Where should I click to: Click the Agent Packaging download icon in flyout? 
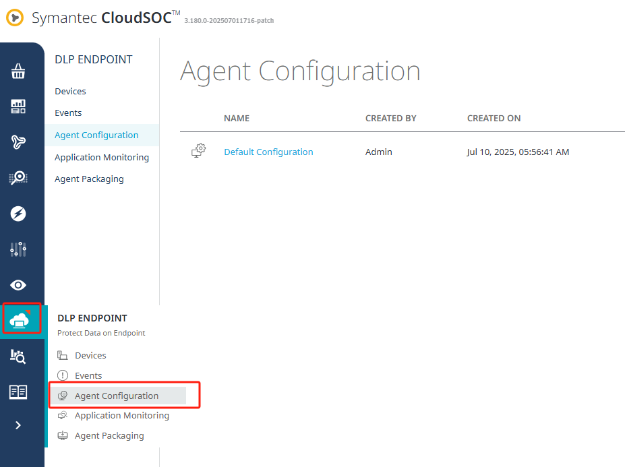tap(63, 435)
